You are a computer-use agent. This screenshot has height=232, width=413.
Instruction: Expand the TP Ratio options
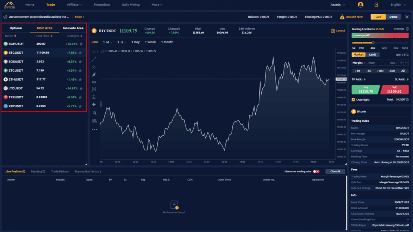[x=359, y=79]
